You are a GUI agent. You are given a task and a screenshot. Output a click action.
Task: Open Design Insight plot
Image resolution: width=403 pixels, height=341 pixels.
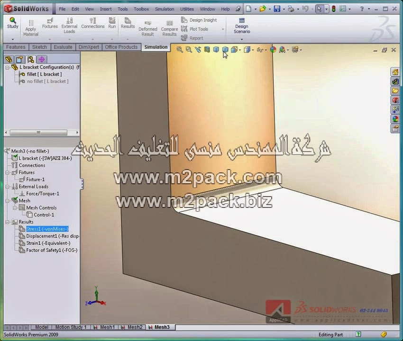tap(199, 20)
